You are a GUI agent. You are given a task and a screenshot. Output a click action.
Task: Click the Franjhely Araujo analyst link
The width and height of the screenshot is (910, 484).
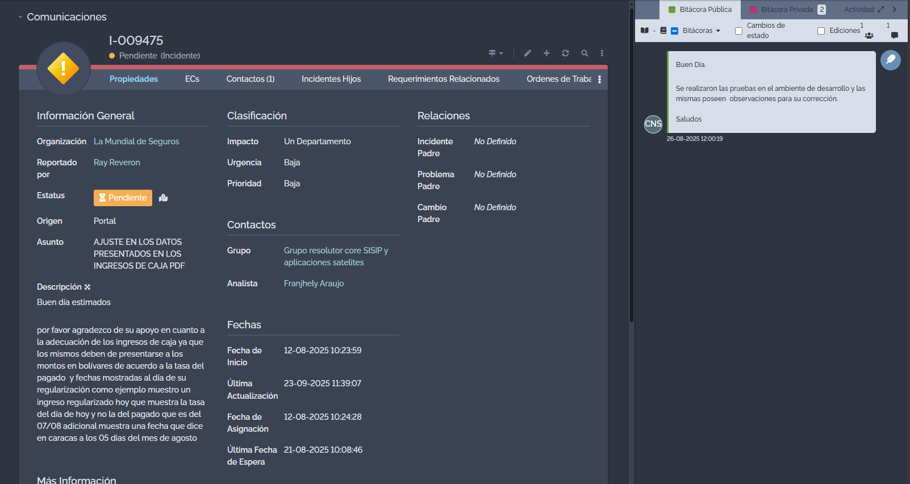click(314, 283)
